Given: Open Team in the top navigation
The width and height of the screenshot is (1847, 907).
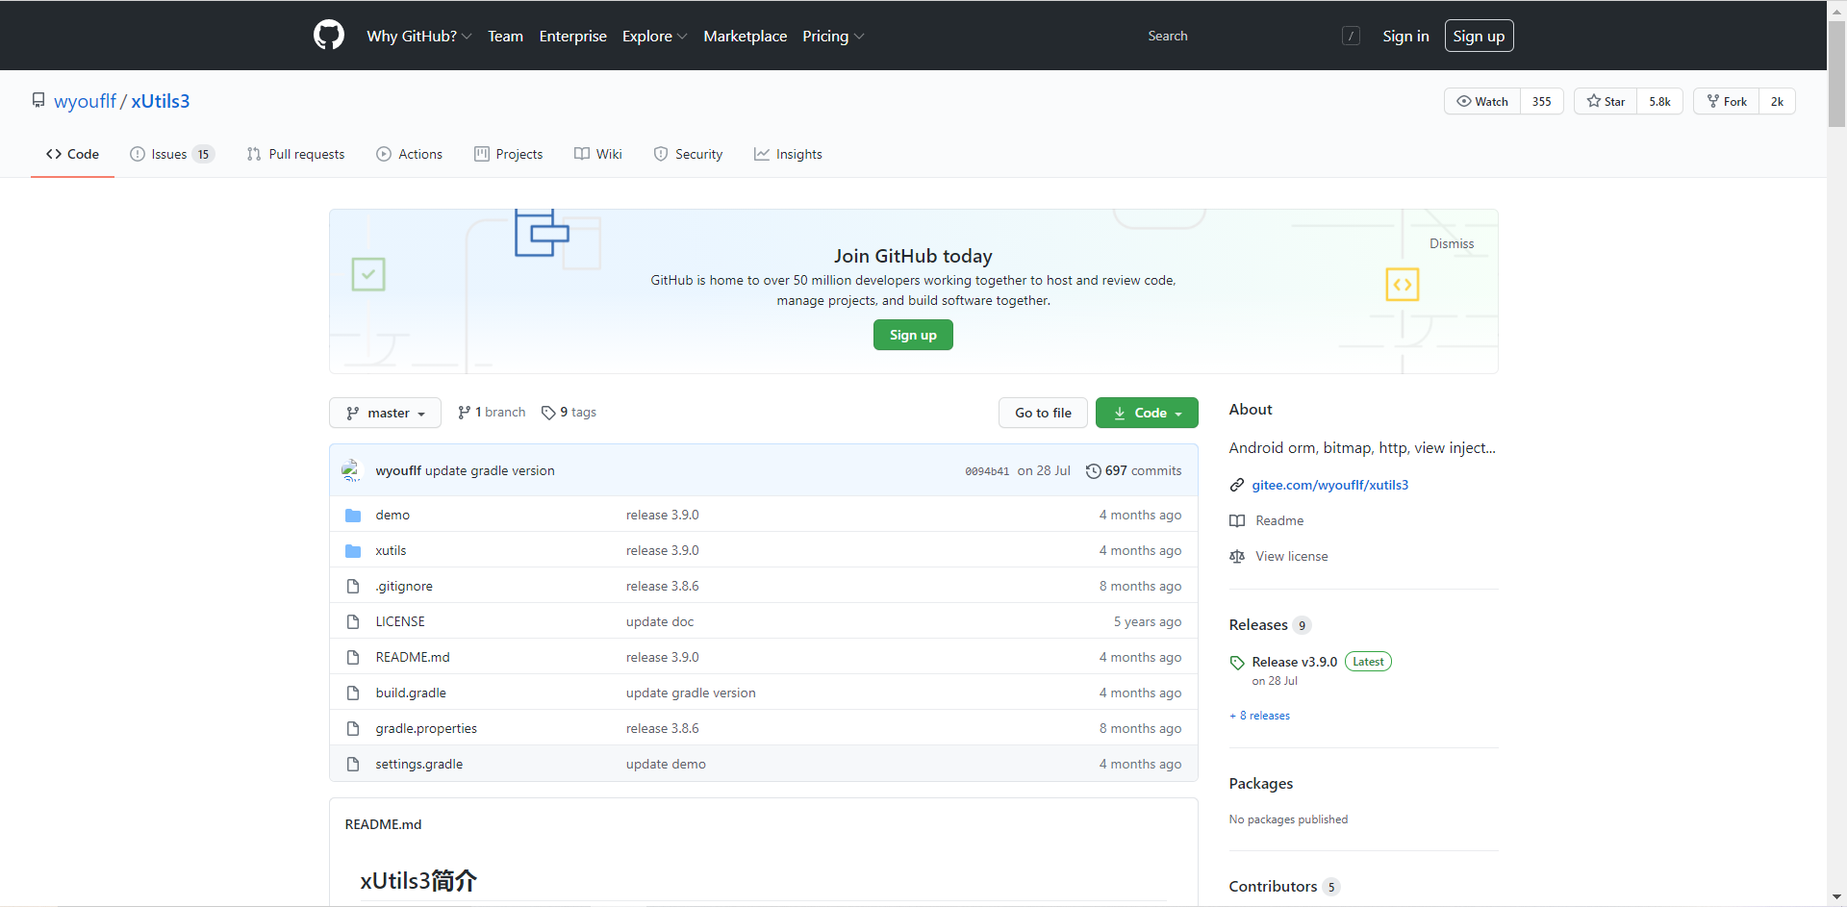Looking at the screenshot, I should [505, 36].
